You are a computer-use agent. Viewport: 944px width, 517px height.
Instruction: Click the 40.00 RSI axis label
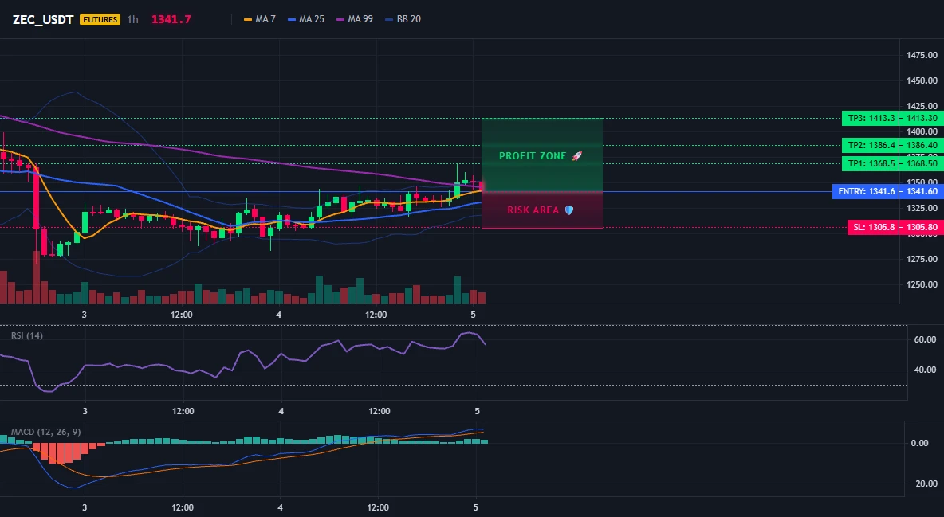coord(924,370)
